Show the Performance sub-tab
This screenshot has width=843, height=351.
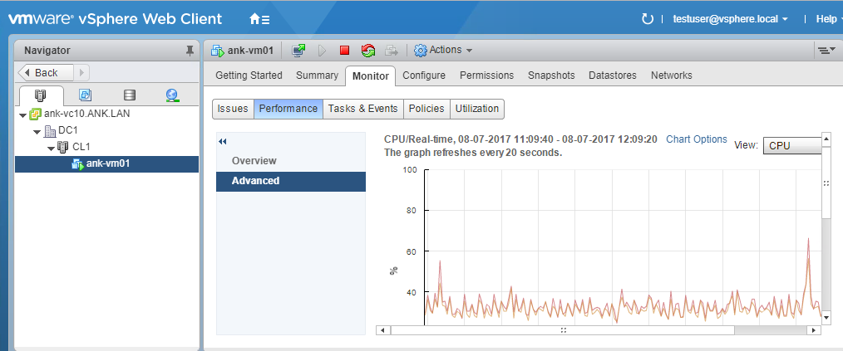click(288, 109)
